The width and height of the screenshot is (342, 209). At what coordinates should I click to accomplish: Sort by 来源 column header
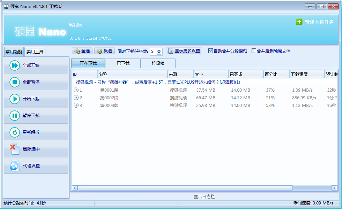tap(181, 74)
